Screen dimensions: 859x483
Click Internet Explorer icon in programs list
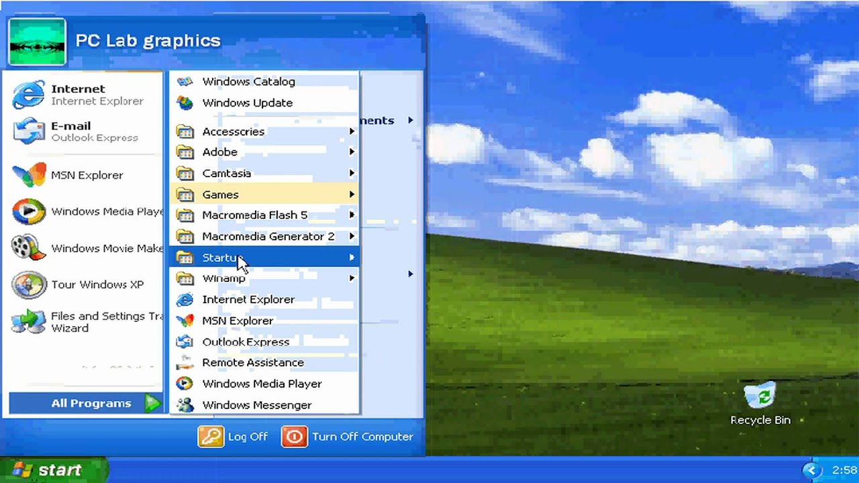pyautogui.click(x=185, y=299)
